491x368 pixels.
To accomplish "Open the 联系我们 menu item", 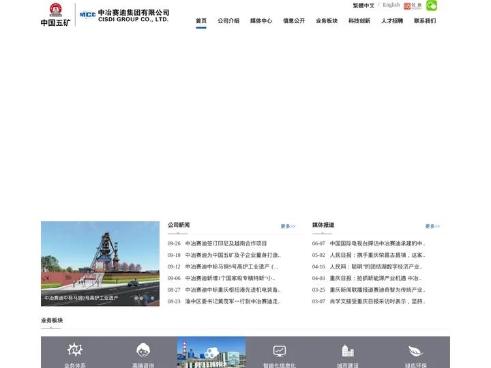I will point(425,21).
